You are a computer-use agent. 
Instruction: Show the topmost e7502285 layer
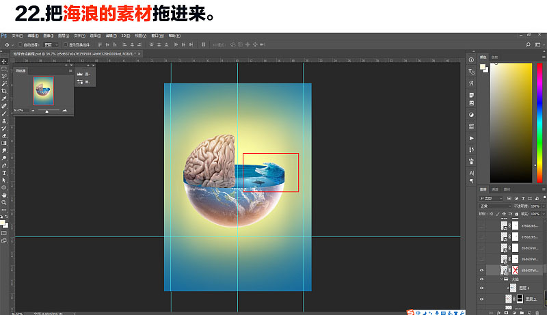tap(482, 225)
